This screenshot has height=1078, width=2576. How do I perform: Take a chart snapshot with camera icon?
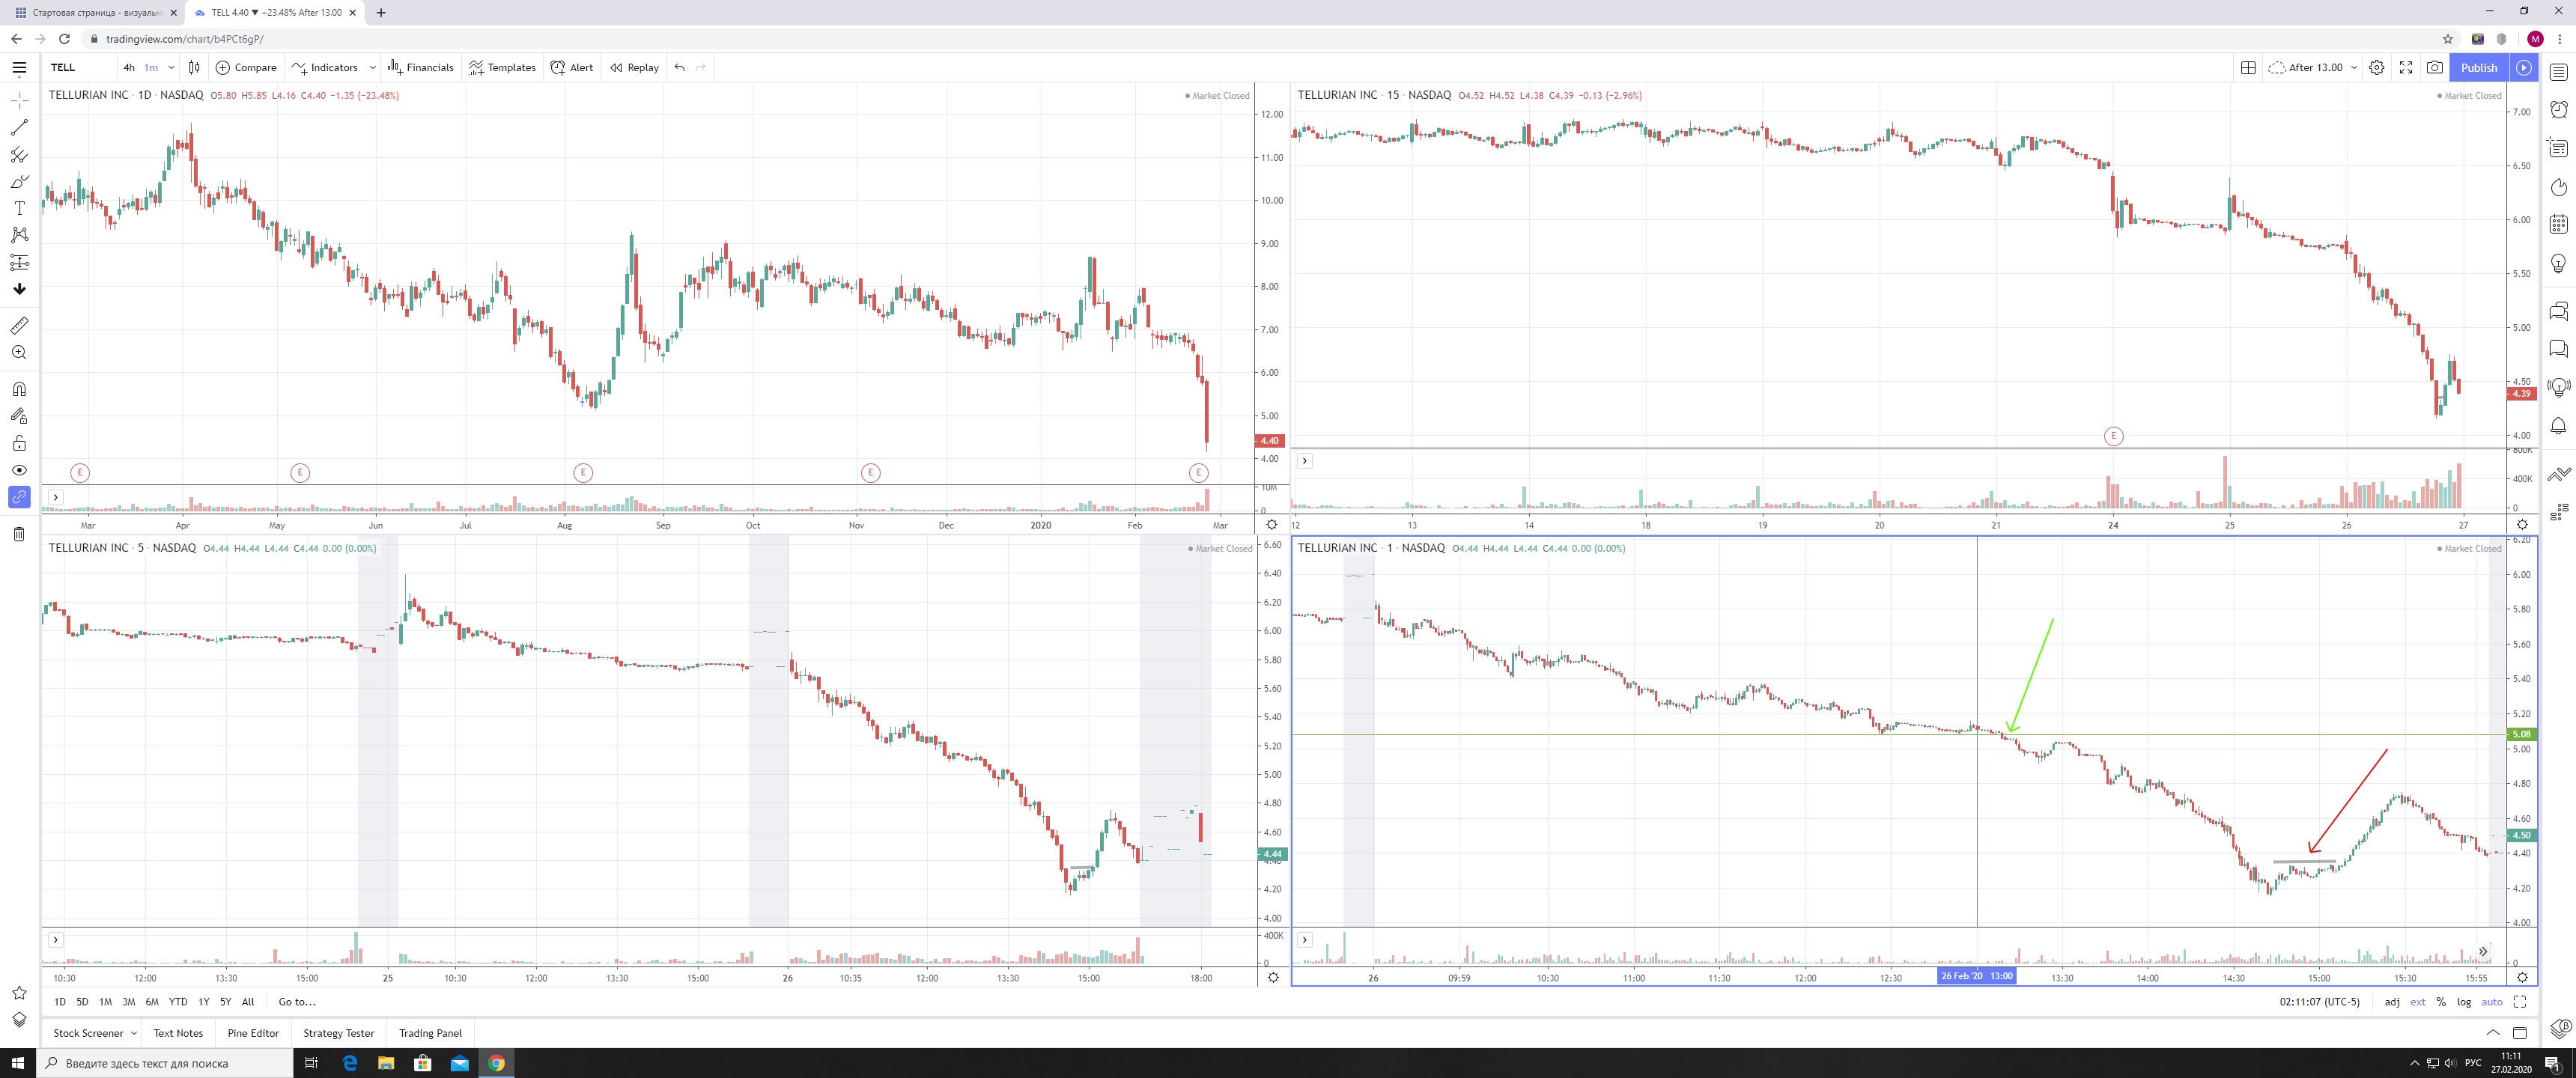(2435, 67)
